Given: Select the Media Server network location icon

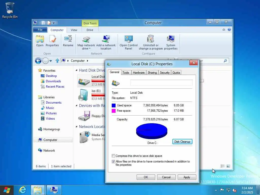Looking at the screenshot, I should [x=85, y=137].
